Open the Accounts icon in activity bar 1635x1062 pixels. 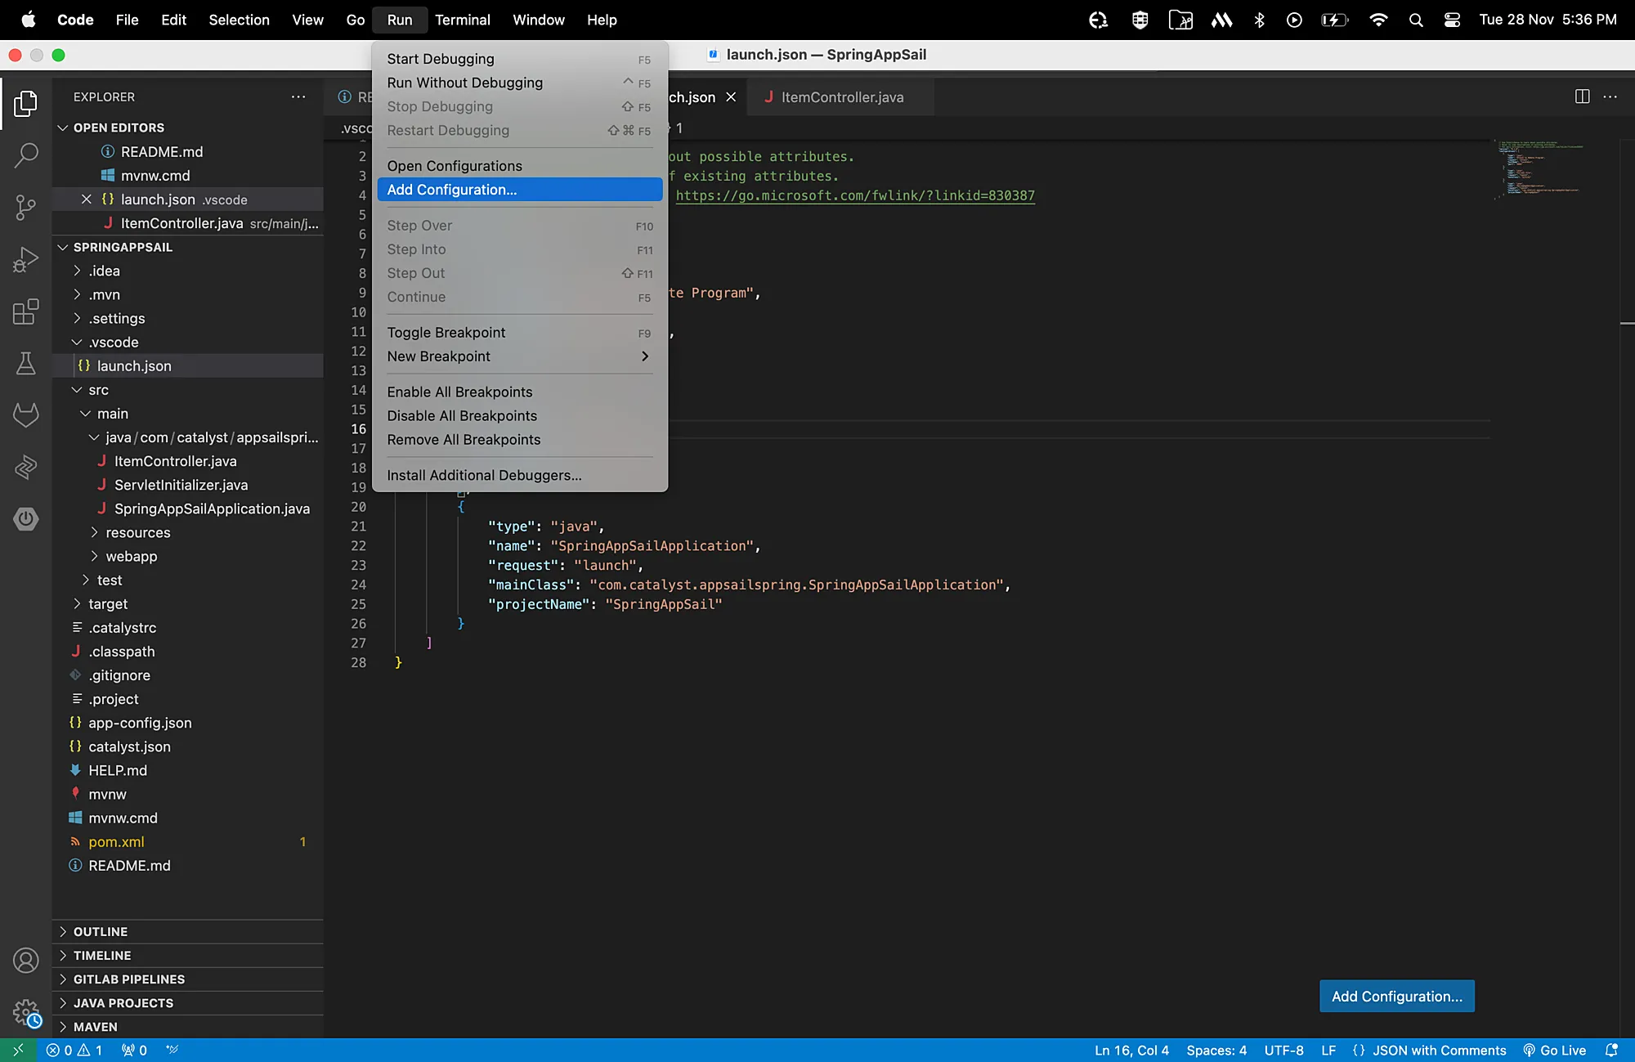coord(25,961)
